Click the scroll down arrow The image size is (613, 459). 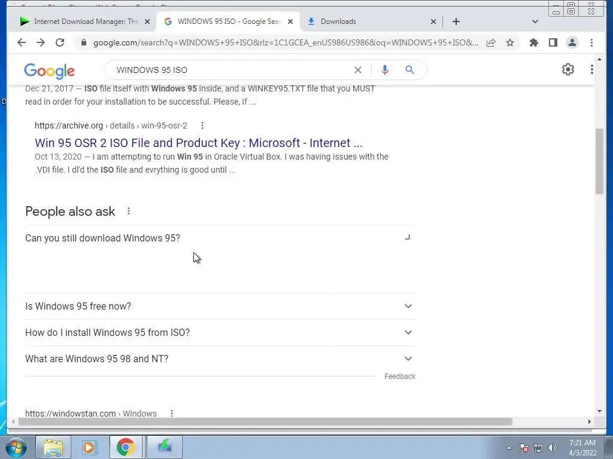click(599, 411)
